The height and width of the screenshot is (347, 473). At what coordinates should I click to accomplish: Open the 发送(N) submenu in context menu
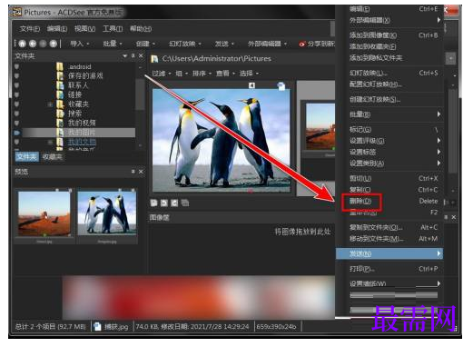pyautogui.click(x=389, y=253)
